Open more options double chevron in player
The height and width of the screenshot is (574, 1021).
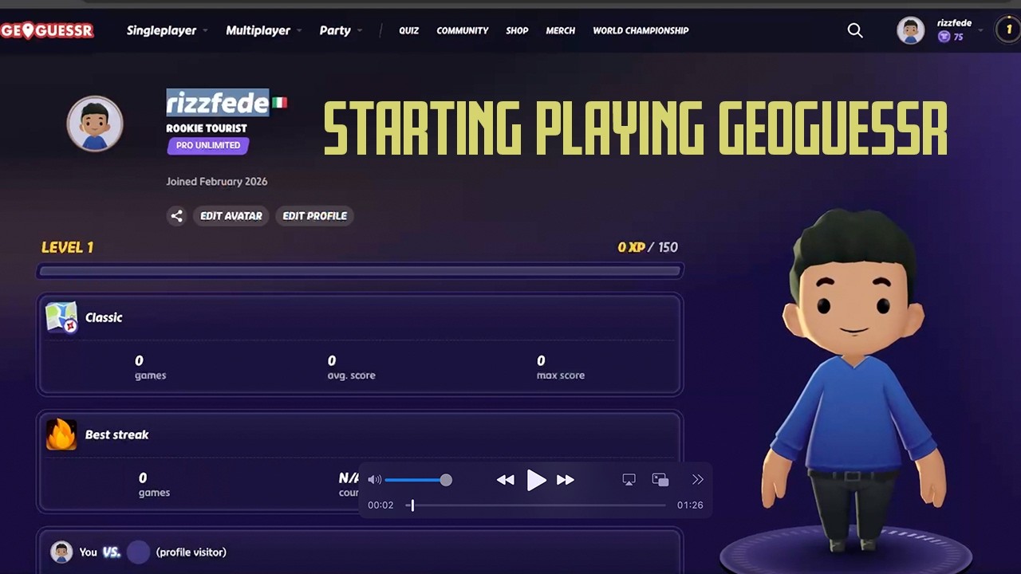698,480
